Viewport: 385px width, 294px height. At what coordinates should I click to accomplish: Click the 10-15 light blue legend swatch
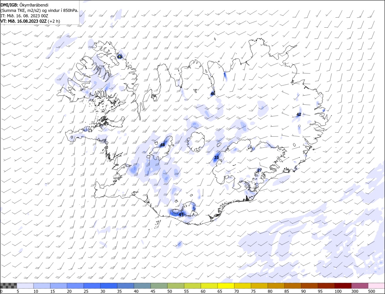click(42, 286)
